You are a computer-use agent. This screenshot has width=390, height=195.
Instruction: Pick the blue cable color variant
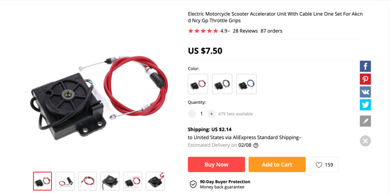click(246, 84)
